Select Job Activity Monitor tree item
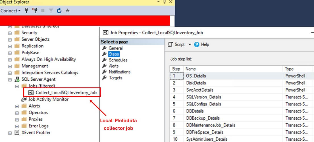The height and width of the screenshot is (142, 314). 49,99
